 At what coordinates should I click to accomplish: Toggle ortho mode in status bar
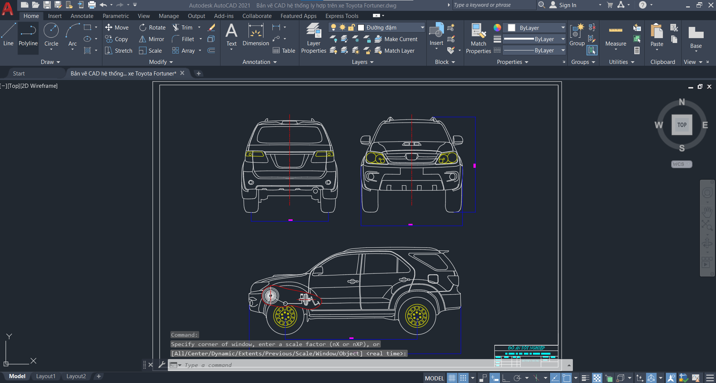(506, 378)
